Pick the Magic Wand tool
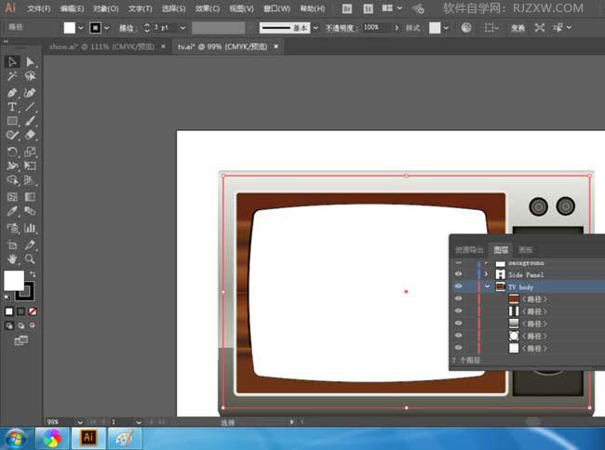Viewport: 605px width, 450px height. click(x=12, y=77)
